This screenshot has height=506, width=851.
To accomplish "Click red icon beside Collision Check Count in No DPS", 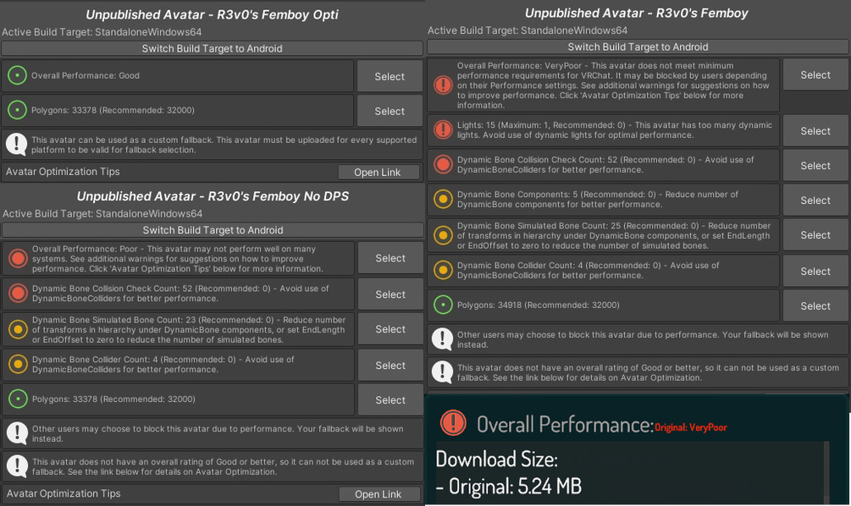I will click(18, 294).
